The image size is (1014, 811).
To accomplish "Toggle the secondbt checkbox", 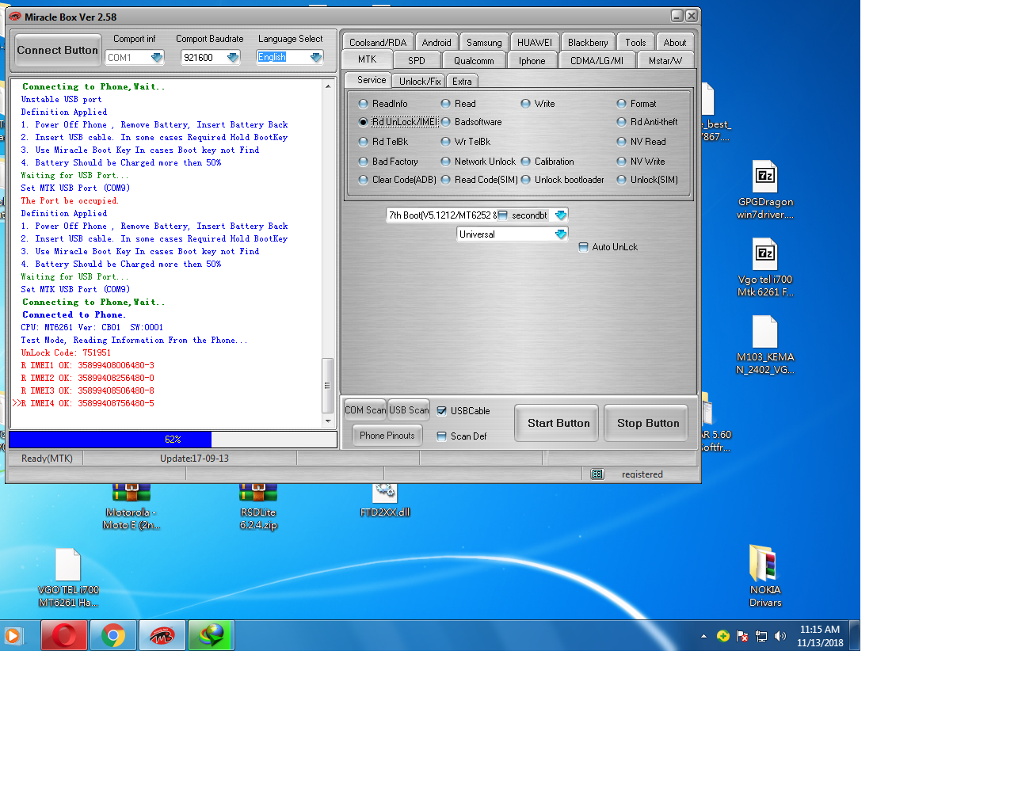I will [x=503, y=215].
